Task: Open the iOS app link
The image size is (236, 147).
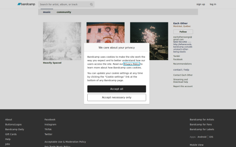Action: click(x=211, y=137)
